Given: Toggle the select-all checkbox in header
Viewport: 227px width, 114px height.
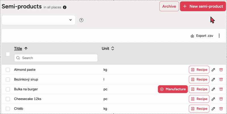Looking at the screenshot, I should pyautogui.click(x=8, y=54).
